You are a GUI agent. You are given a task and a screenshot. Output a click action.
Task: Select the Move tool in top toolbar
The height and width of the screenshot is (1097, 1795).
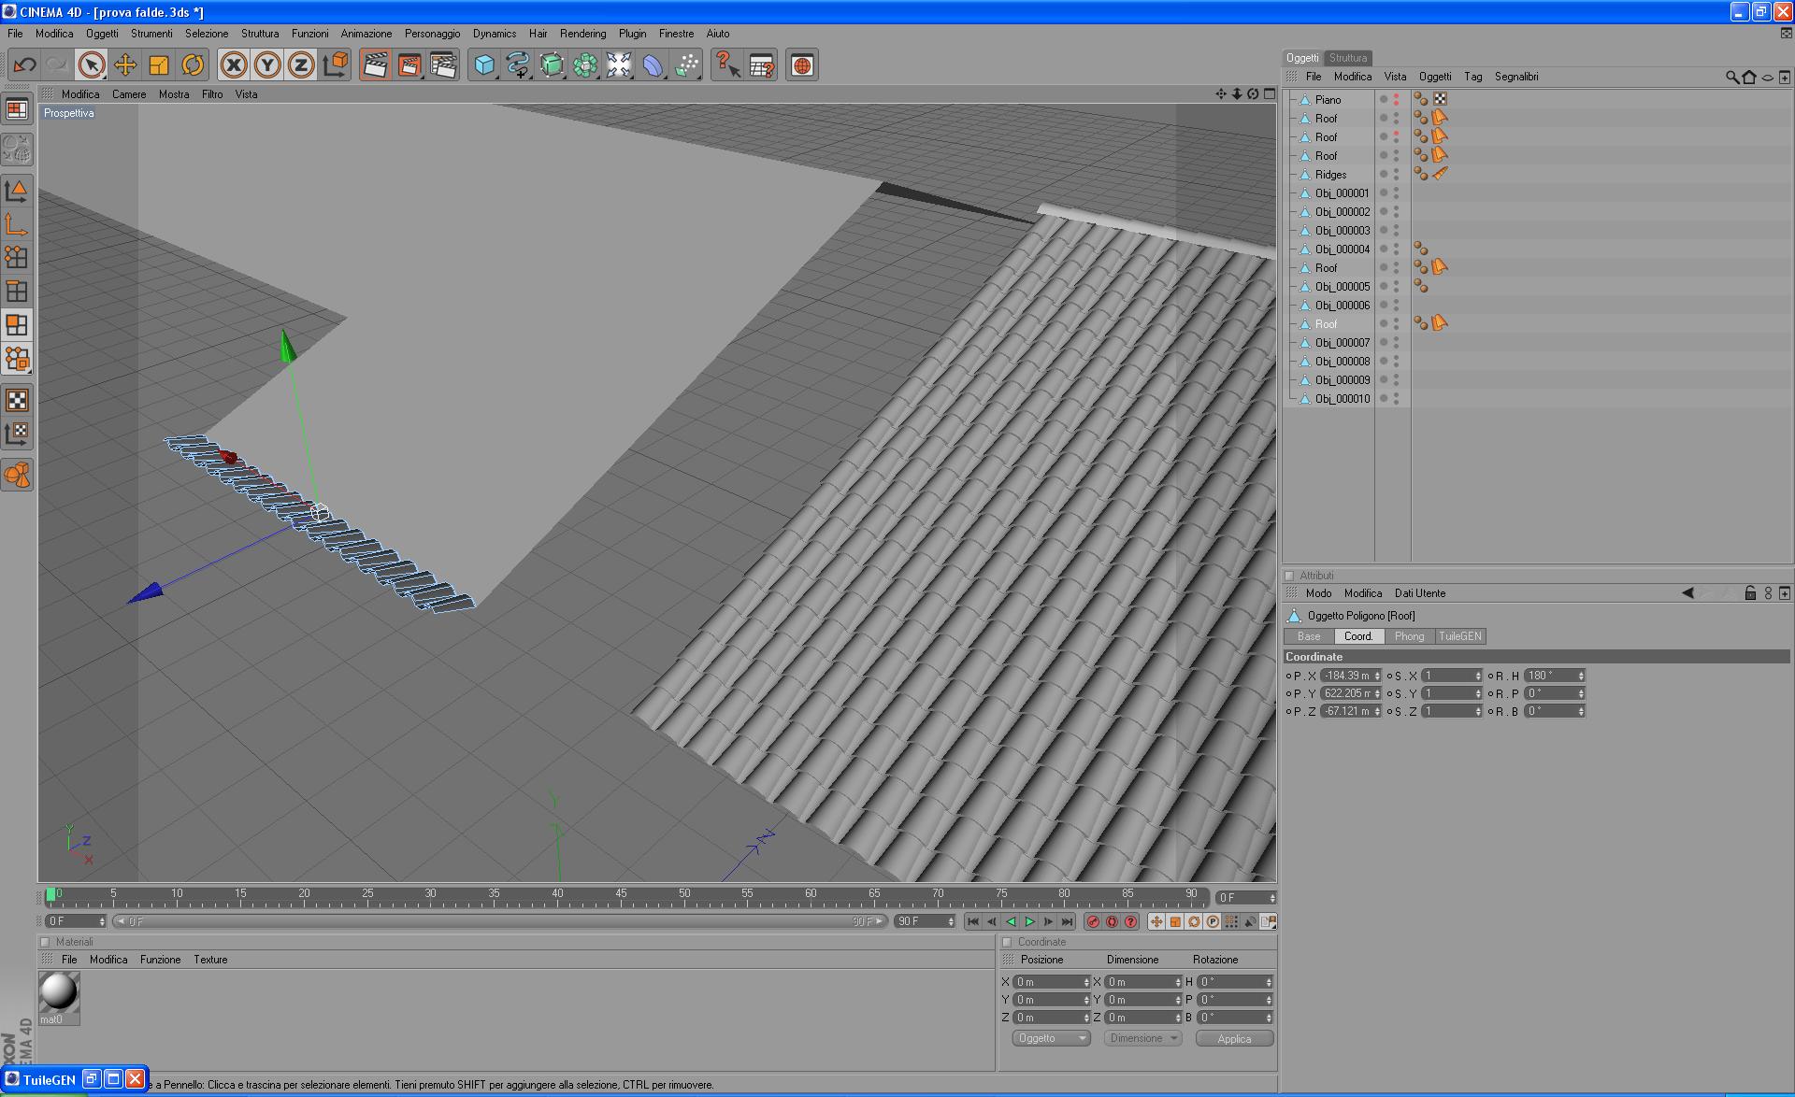[124, 65]
